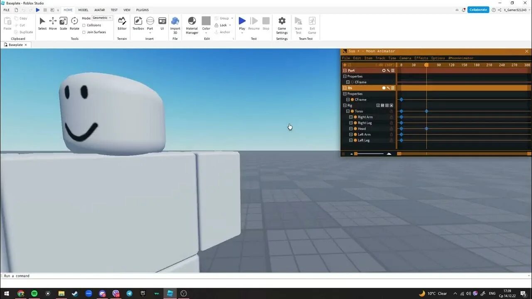Open the Toolbox panel
The width and height of the screenshot is (532, 299).
[x=138, y=23]
